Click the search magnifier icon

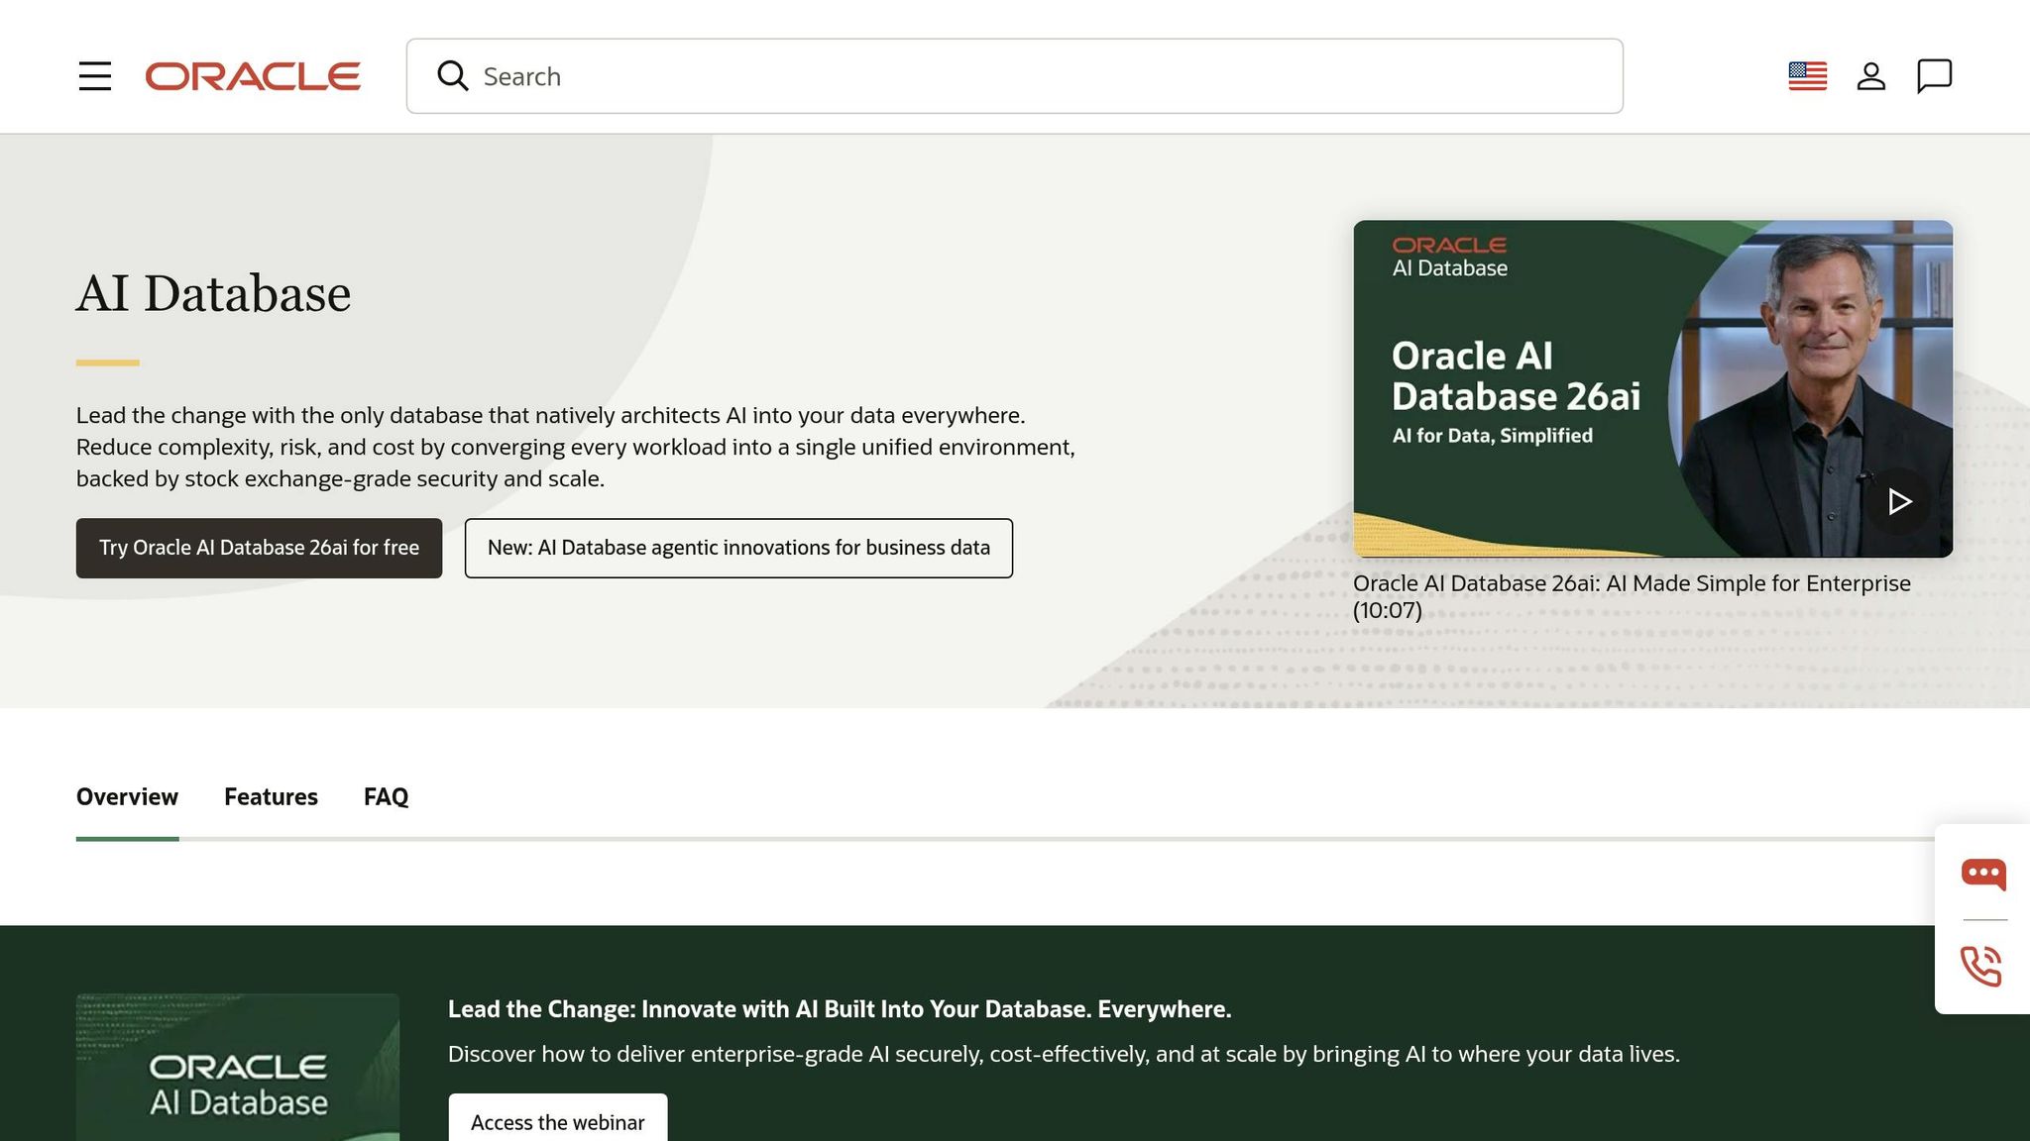(x=453, y=75)
